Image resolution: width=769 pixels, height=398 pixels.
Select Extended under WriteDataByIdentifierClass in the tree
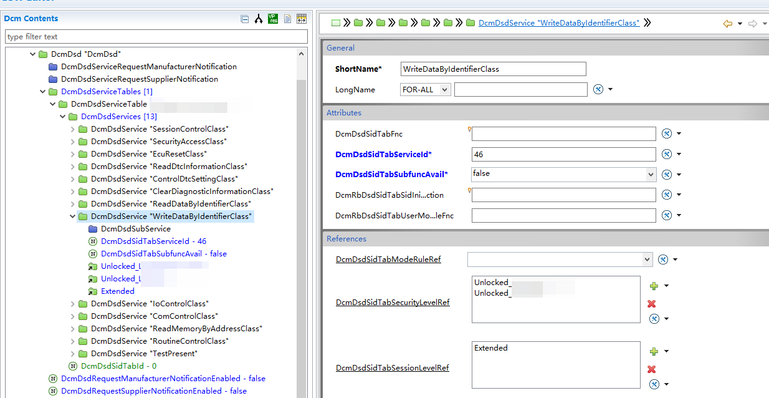tap(117, 291)
